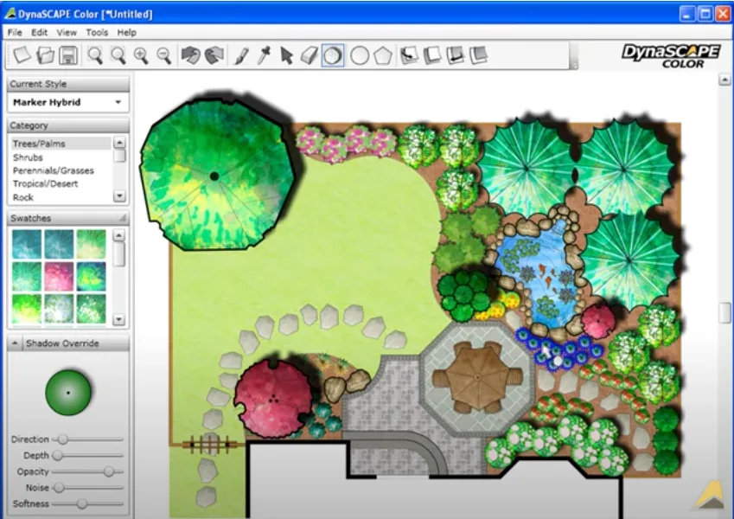Select the arrow selection tool

(x=285, y=54)
